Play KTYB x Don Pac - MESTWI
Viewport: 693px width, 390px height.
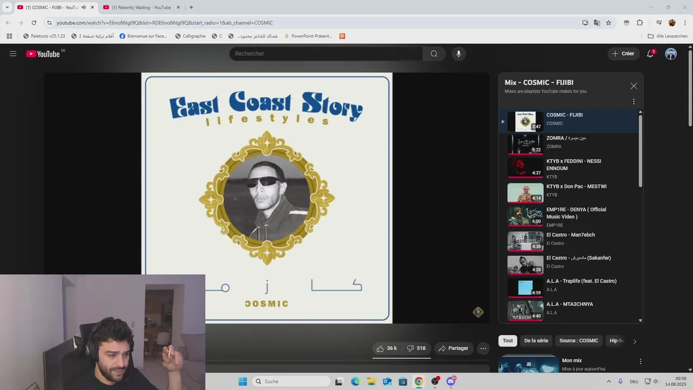click(x=568, y=192)
